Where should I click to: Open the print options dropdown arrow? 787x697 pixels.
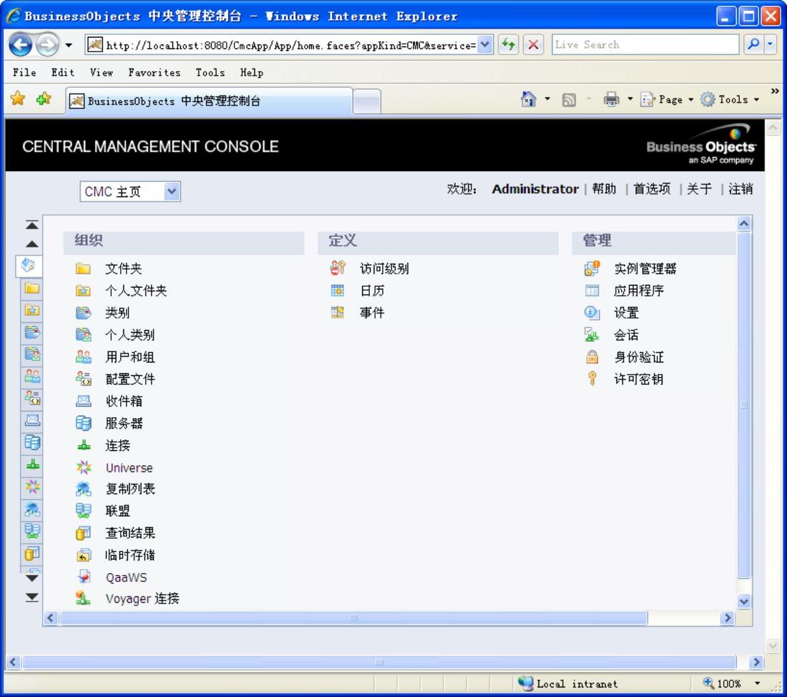pyautogui.click(x=629, y=99)
